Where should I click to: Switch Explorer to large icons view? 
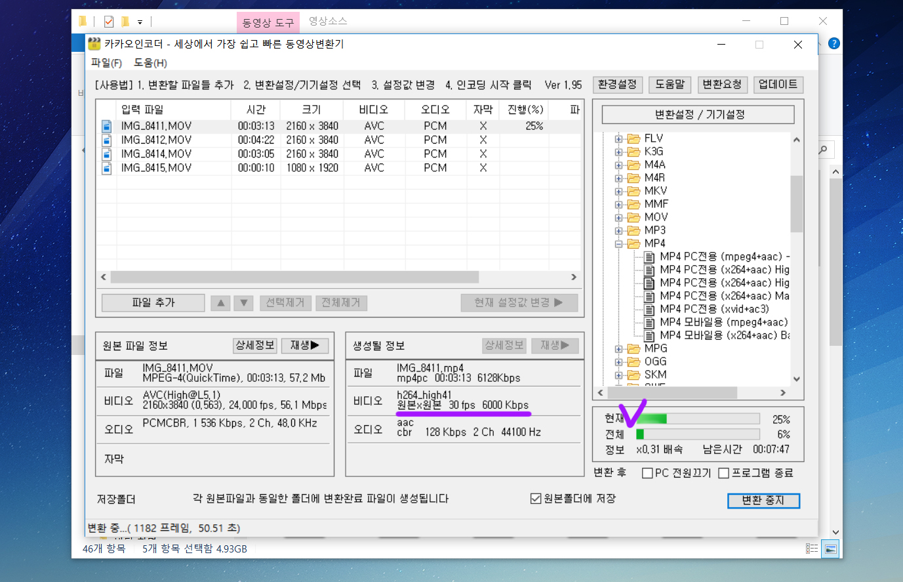click(x=831, y=549)
